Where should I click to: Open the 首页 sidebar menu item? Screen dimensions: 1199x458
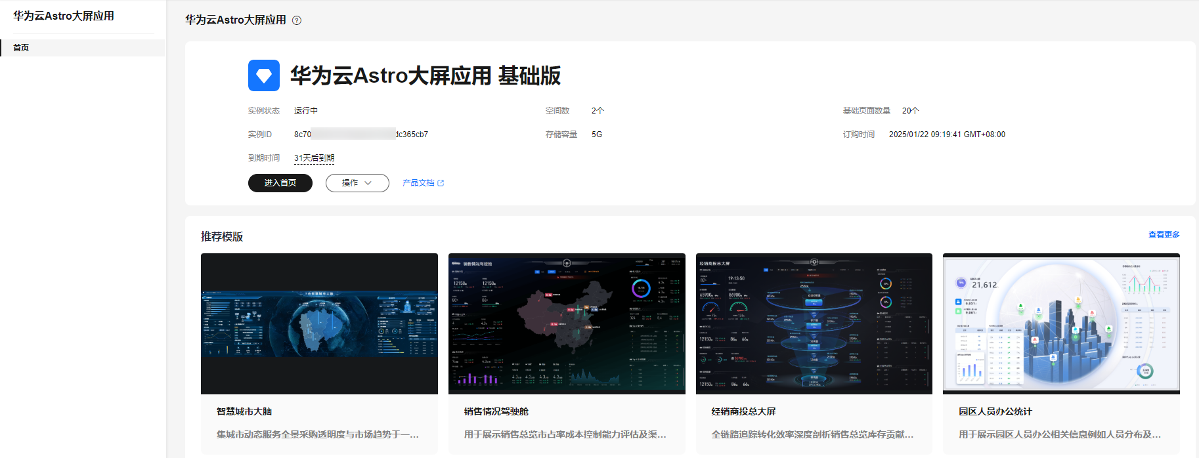point(83,48)
